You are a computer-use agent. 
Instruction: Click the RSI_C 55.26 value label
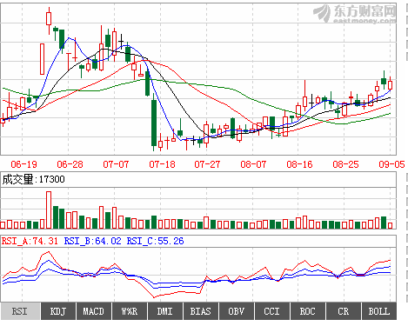point(155,241)
